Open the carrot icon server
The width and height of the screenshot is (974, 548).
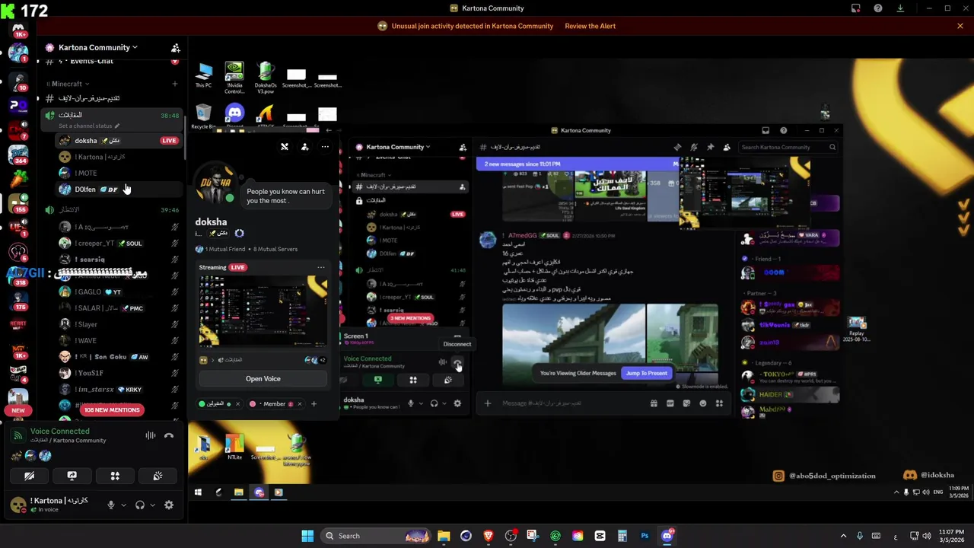pos(18,177)
